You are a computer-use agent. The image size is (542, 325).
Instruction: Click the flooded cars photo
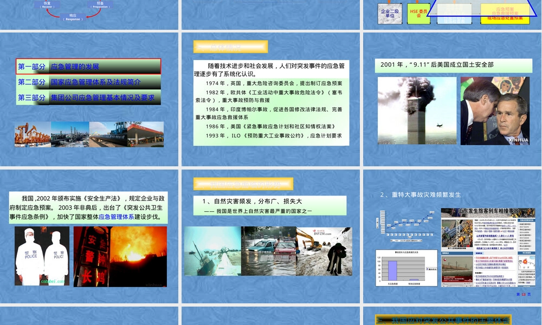coord(269,251)
